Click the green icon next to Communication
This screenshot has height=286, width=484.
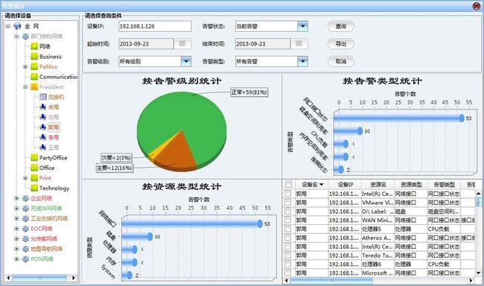tap(34, 77)
